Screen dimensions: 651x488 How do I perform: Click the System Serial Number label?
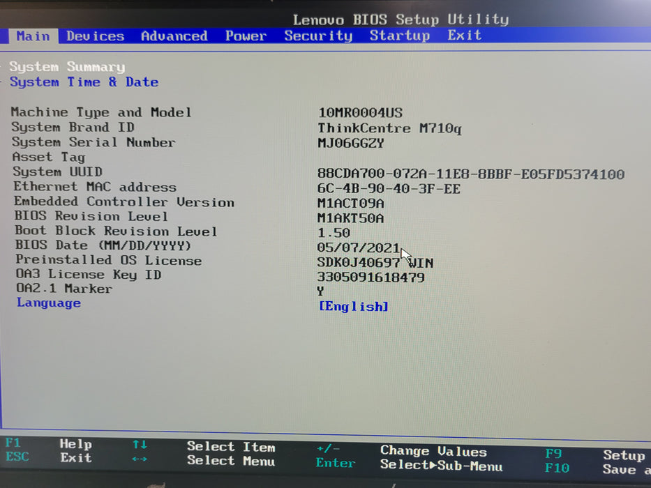pos(93,142)
